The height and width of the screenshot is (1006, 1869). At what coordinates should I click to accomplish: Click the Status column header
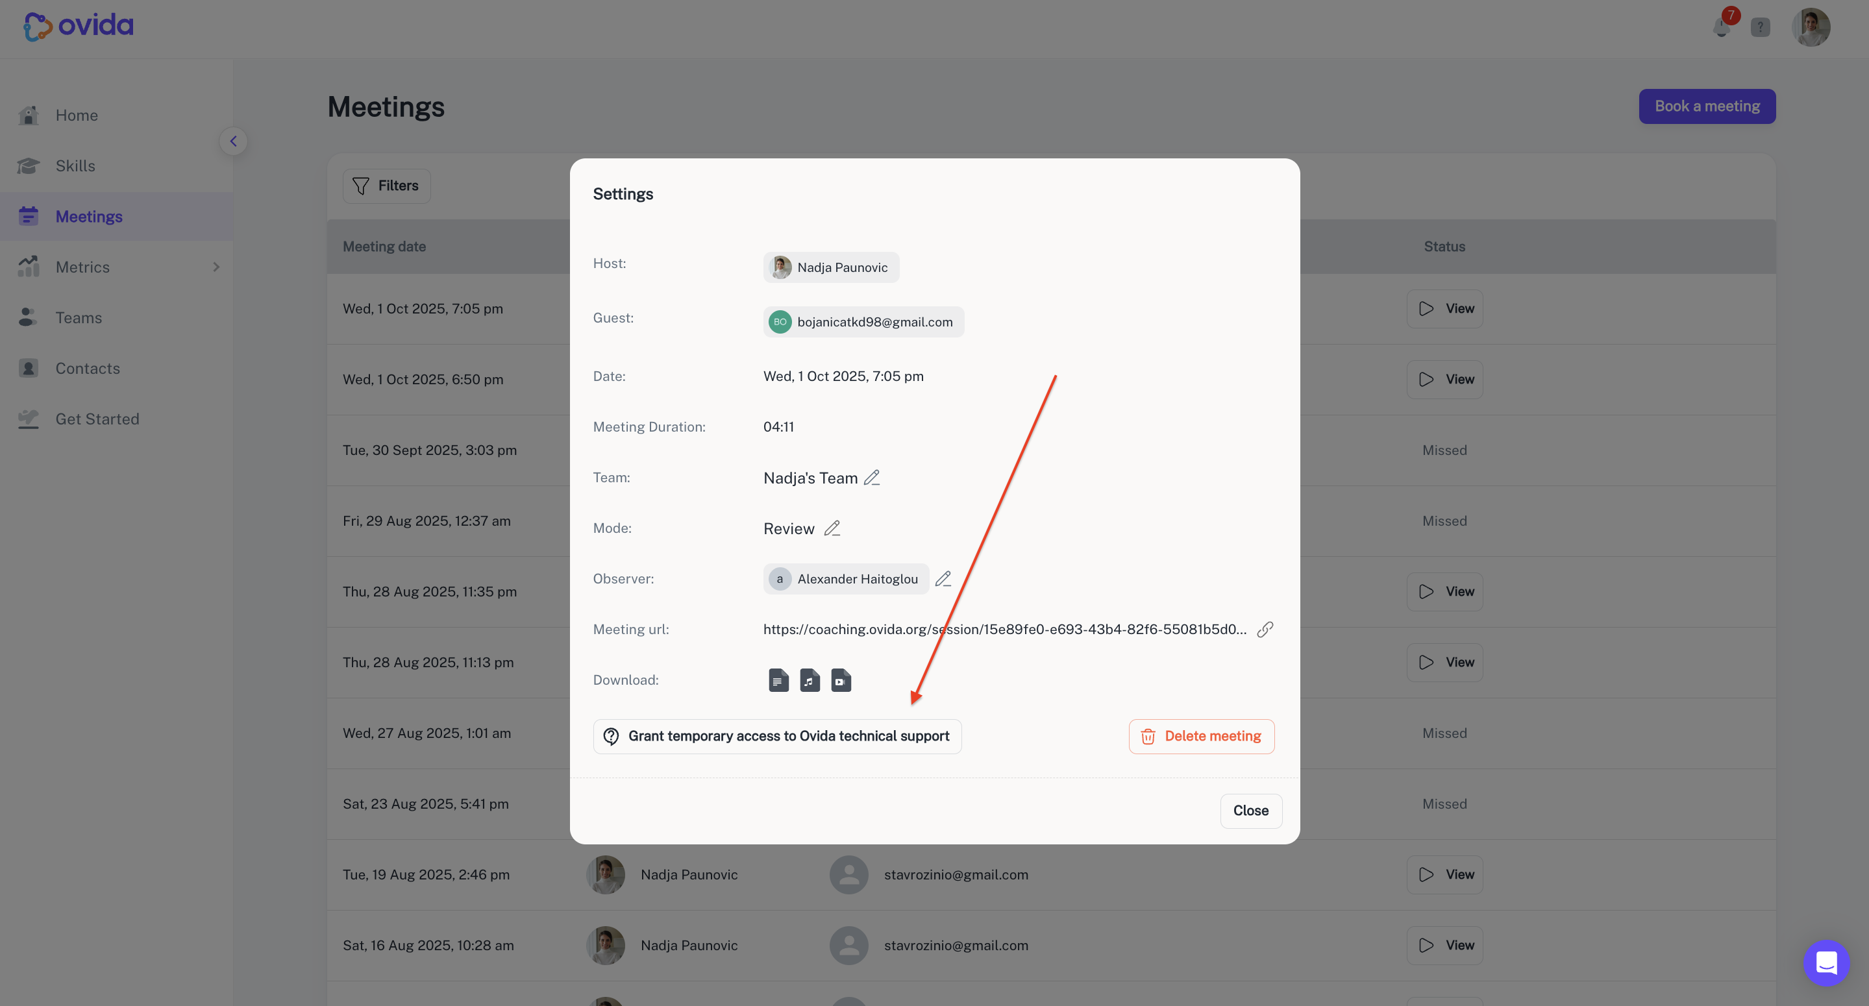coord(1444,247)
